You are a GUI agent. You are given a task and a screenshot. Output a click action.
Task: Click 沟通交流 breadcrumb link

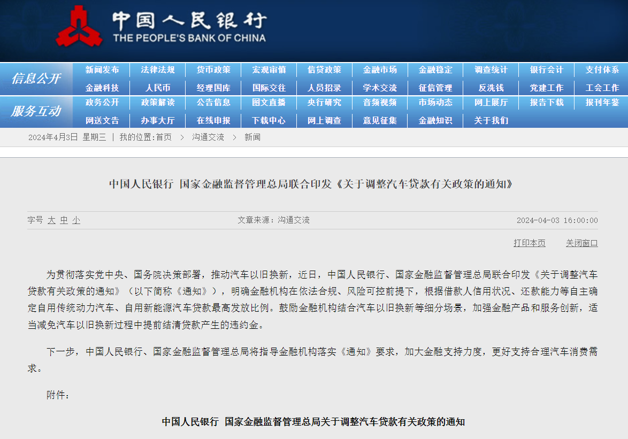(208, 137)
